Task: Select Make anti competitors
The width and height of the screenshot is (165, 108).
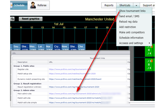Action: [x=134, y=32]
